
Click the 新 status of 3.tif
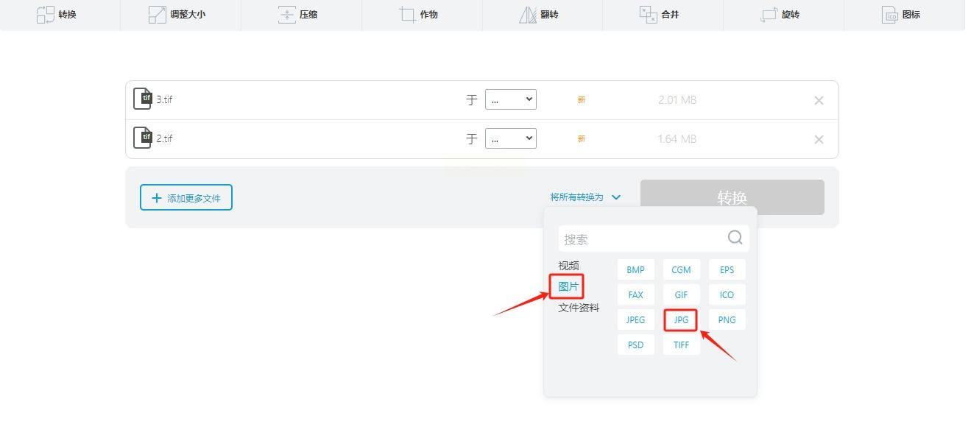point(582,100)
